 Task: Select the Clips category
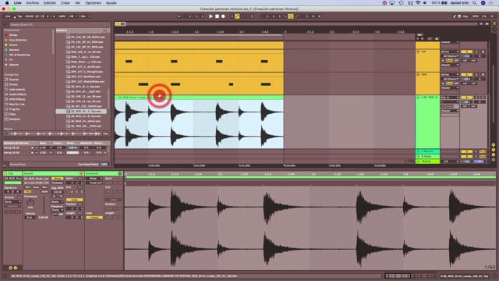(x=12, y=114)
